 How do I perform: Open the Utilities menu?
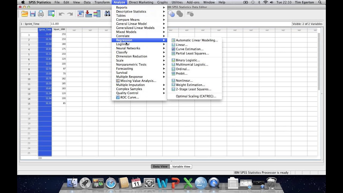click(177, 2)
